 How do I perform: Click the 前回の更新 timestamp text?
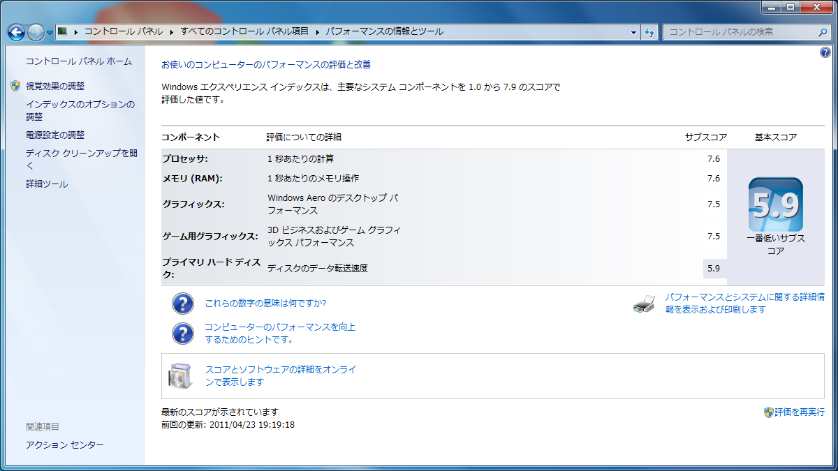pos(228,424)
